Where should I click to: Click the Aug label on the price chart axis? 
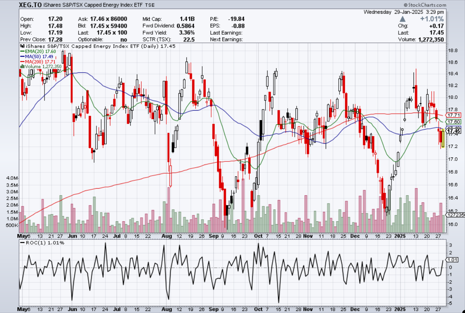tap(166, 236)
